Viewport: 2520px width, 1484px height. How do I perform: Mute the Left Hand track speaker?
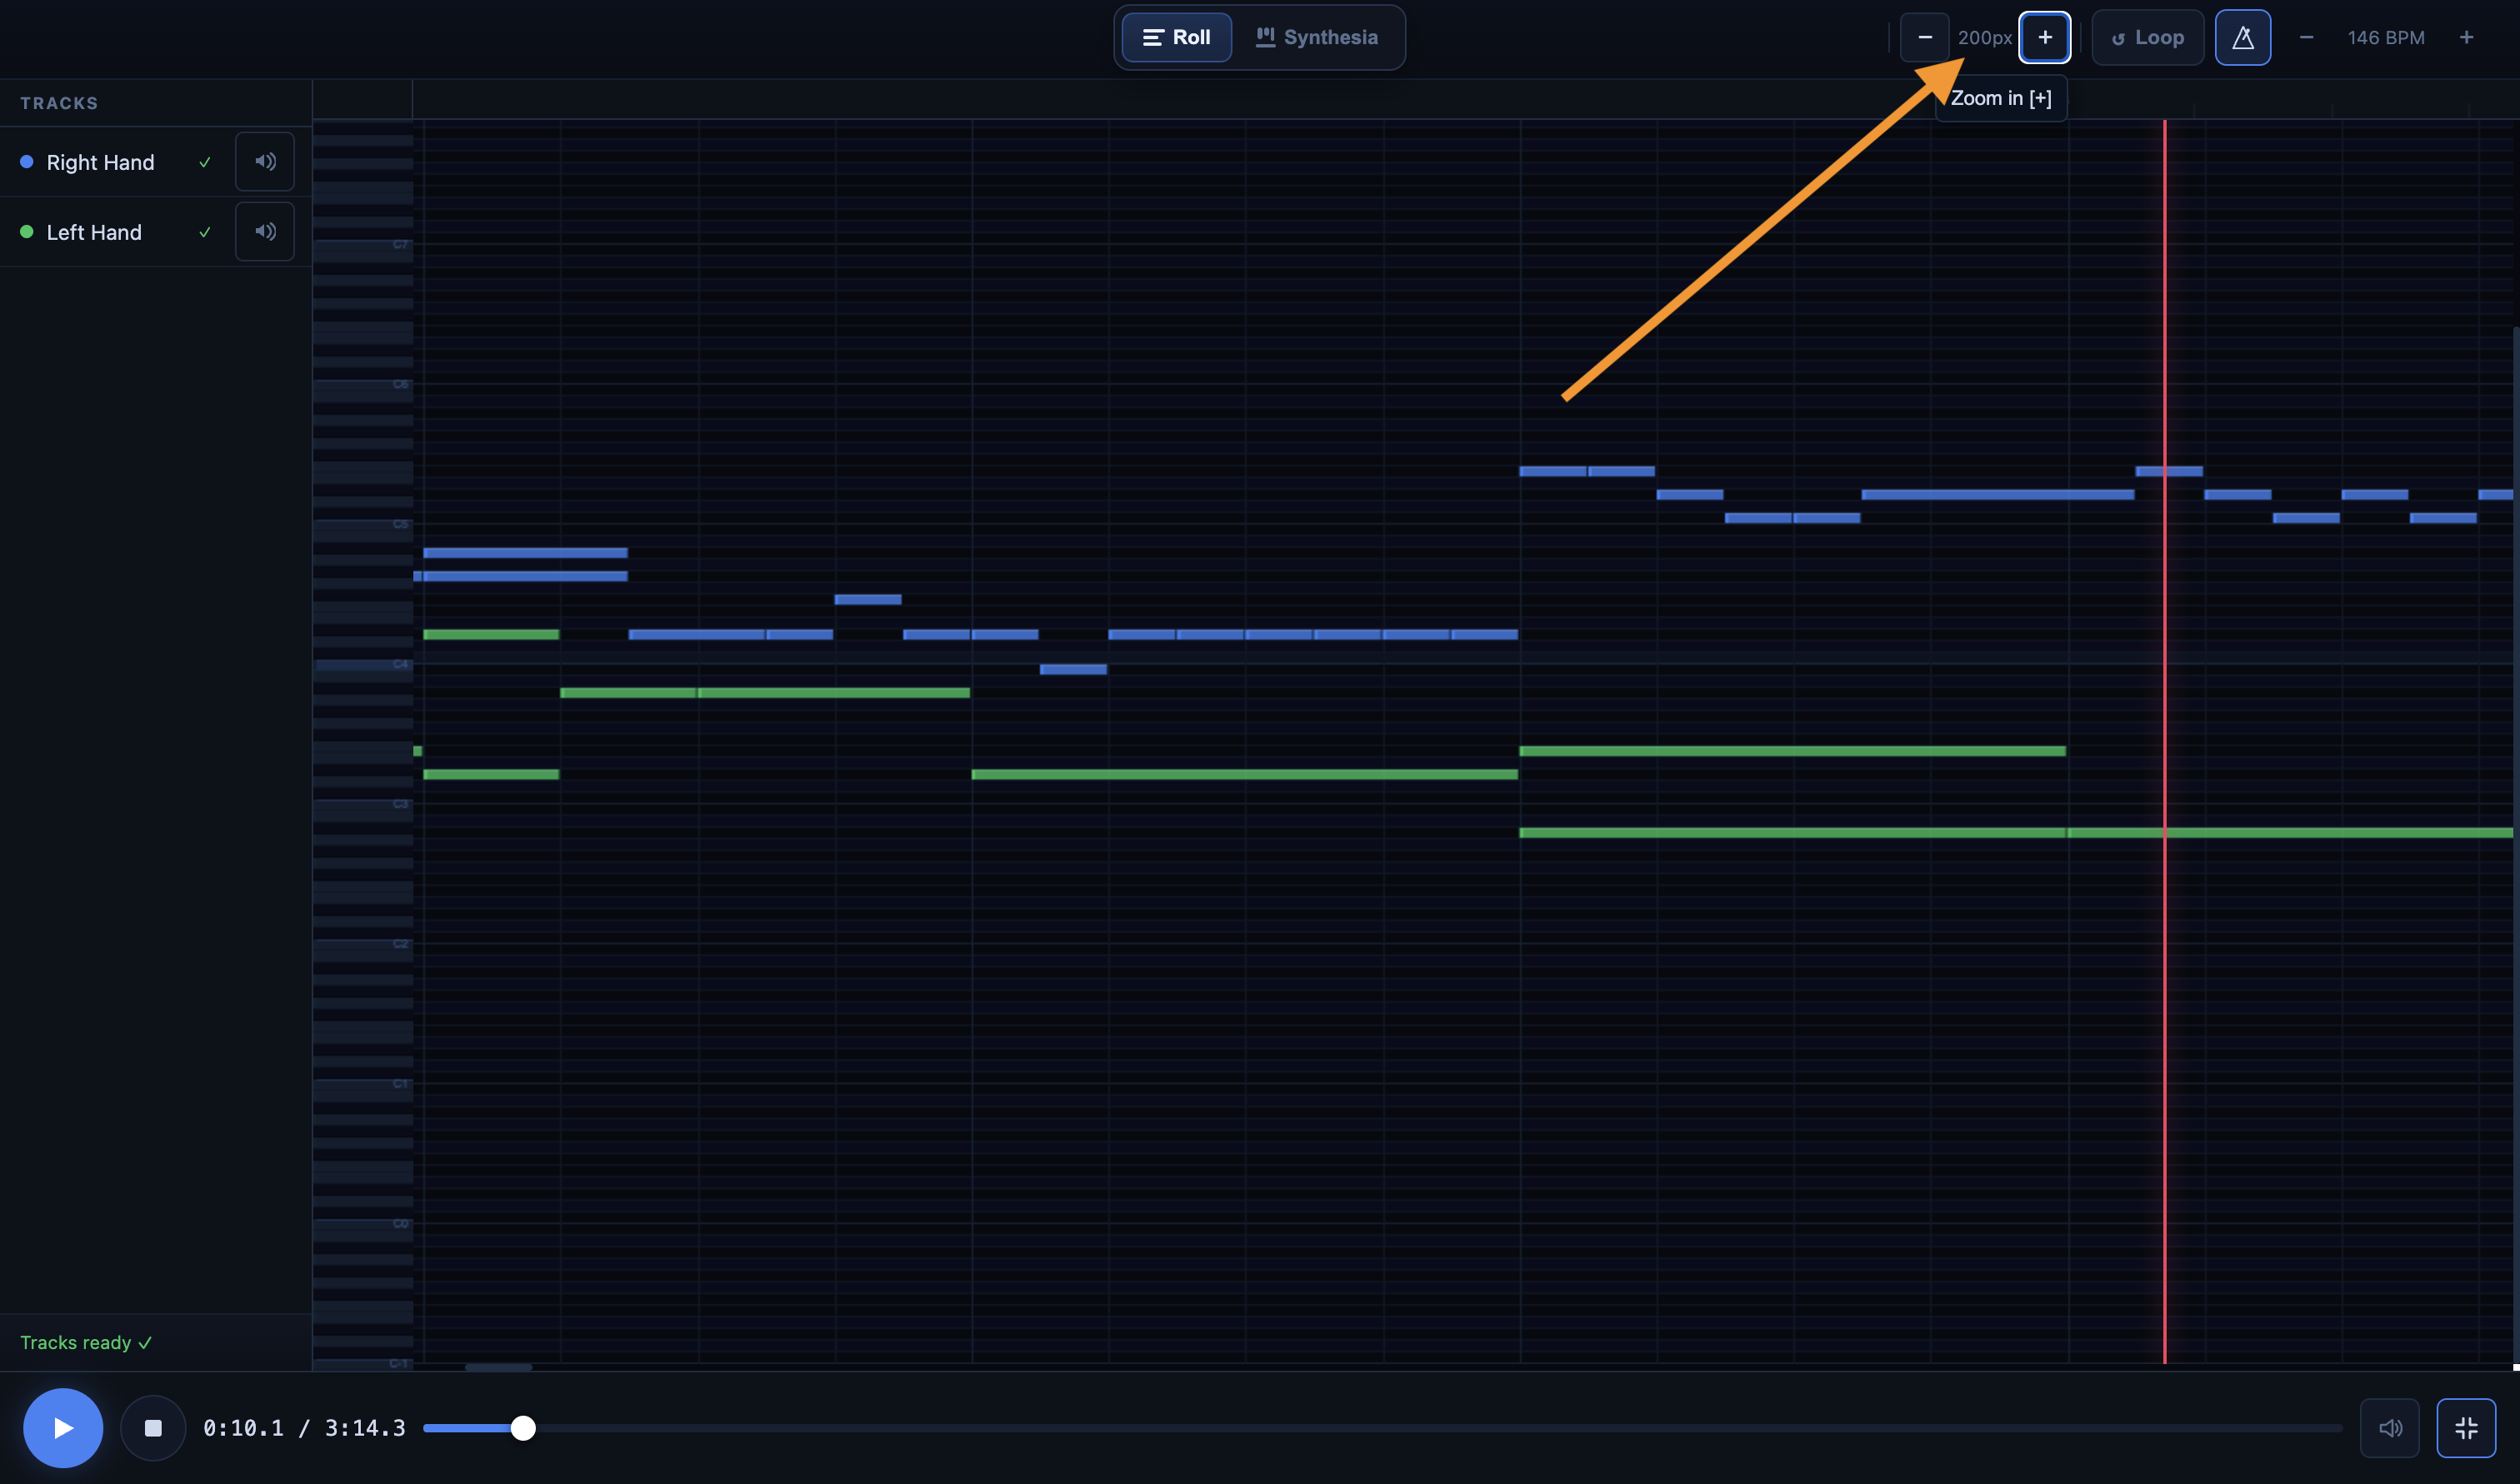(x=264, y=231)
